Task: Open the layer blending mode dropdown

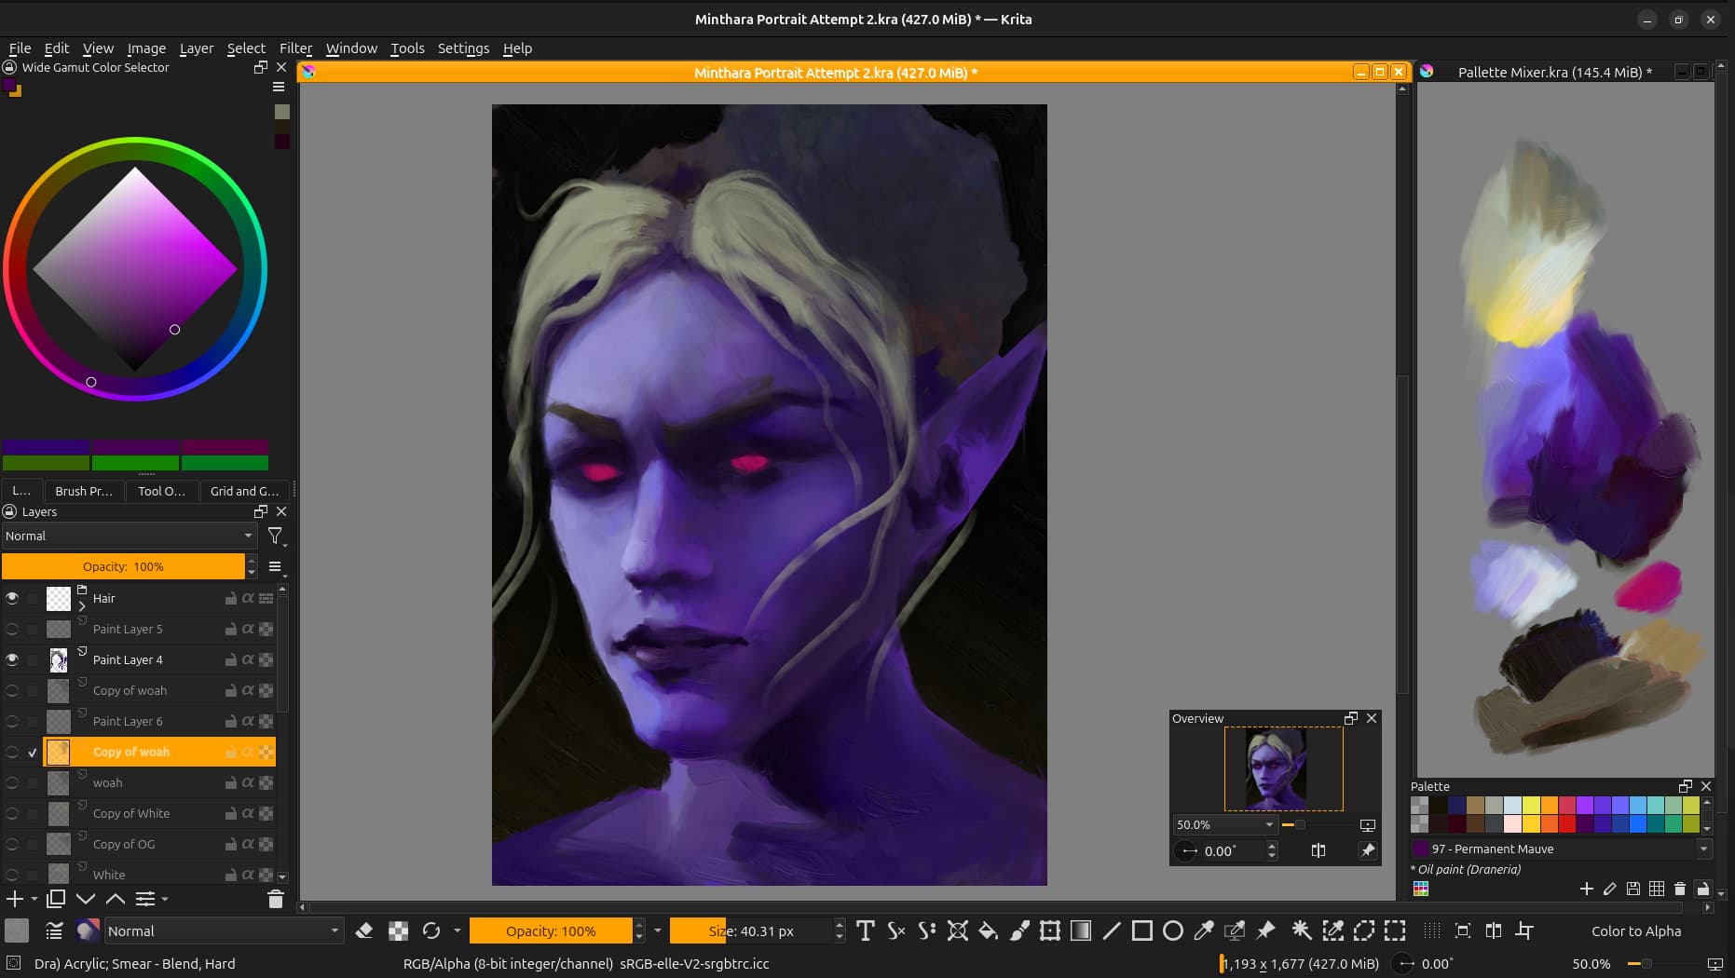Action: coord(129,536)
